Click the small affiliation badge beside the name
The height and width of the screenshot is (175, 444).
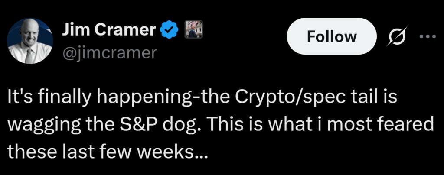pyautogui.click(x=192, y=29)
